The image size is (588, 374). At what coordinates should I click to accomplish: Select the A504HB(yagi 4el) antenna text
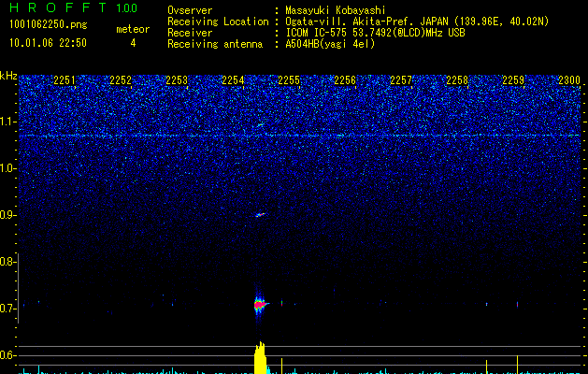pos(330,44)
